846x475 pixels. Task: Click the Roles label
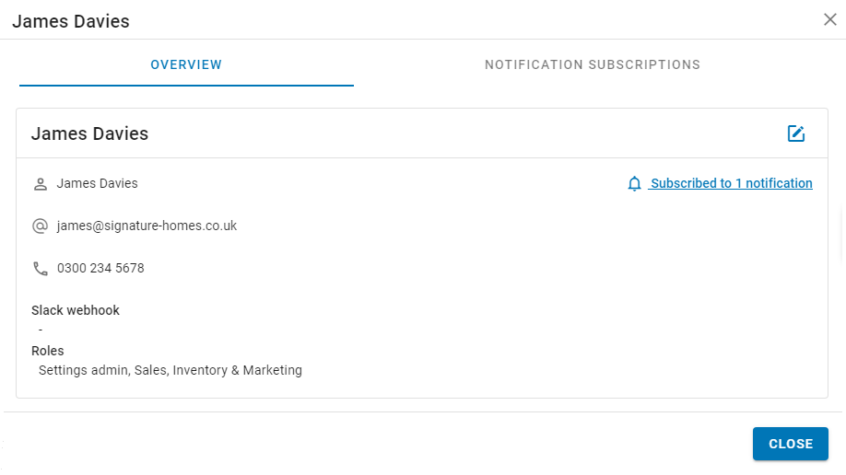pyautogui.click(x=48, y=351)
